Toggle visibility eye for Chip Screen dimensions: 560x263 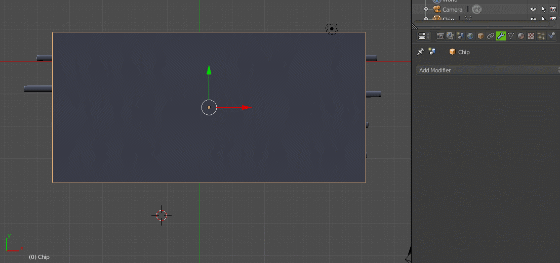[x=533, y=19]
